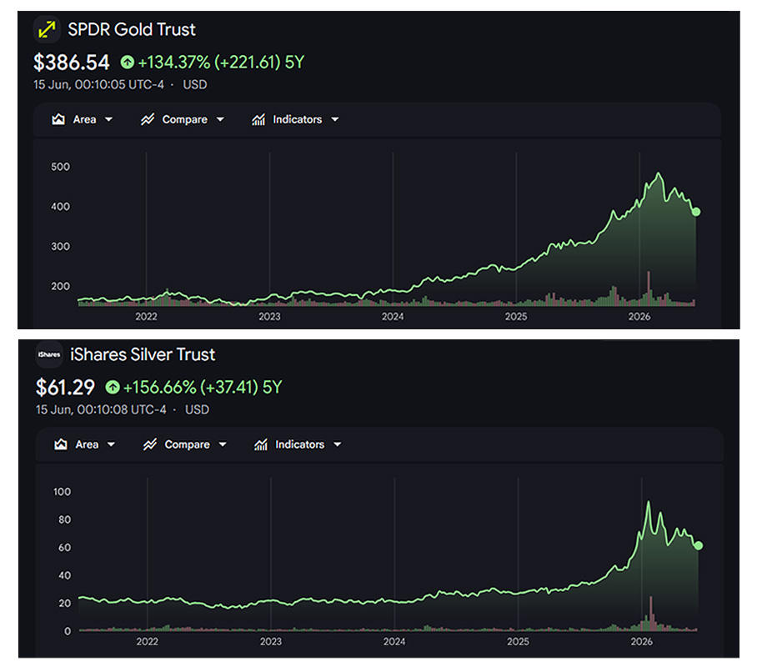Viewport: 757px width, 667px height.
Task: Click the iShares Silver Trust title
Action: point(143,354)
